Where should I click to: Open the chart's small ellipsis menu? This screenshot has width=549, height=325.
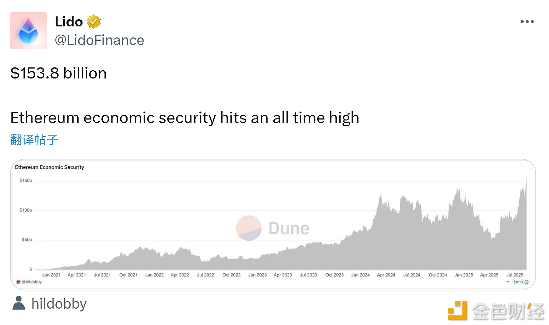(x=507, y=282)
